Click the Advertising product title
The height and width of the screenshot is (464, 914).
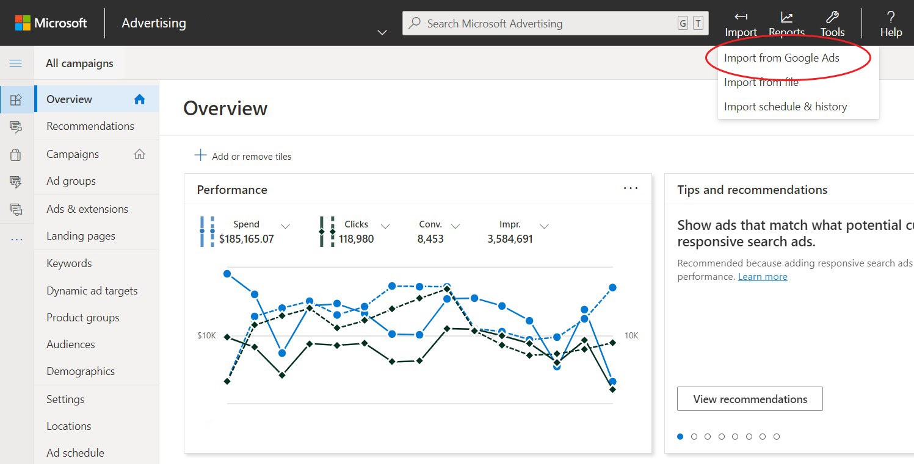pyautogui.click(x=154, y=23)
